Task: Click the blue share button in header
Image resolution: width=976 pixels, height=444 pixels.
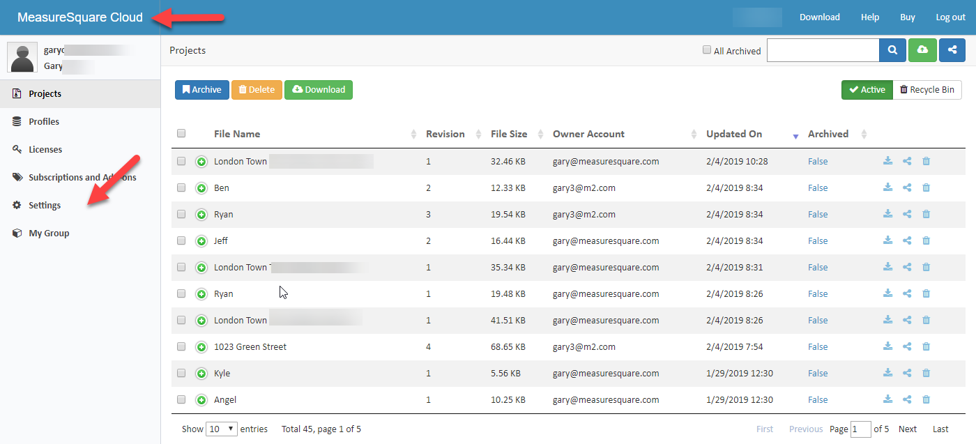Action: point(952,50)
